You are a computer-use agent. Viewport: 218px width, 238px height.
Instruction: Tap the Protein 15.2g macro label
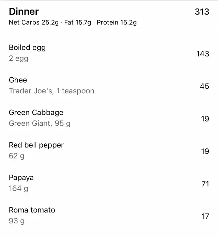click(x=116, y=23)
